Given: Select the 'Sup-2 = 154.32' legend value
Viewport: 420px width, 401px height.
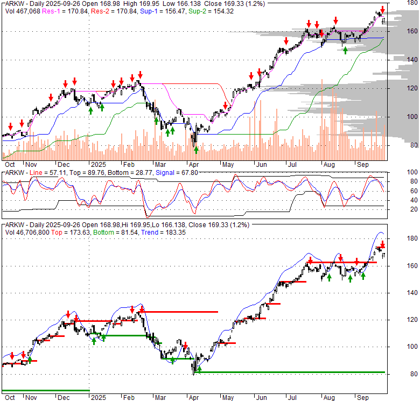Looking at the screenshot, I should [211, 11].
